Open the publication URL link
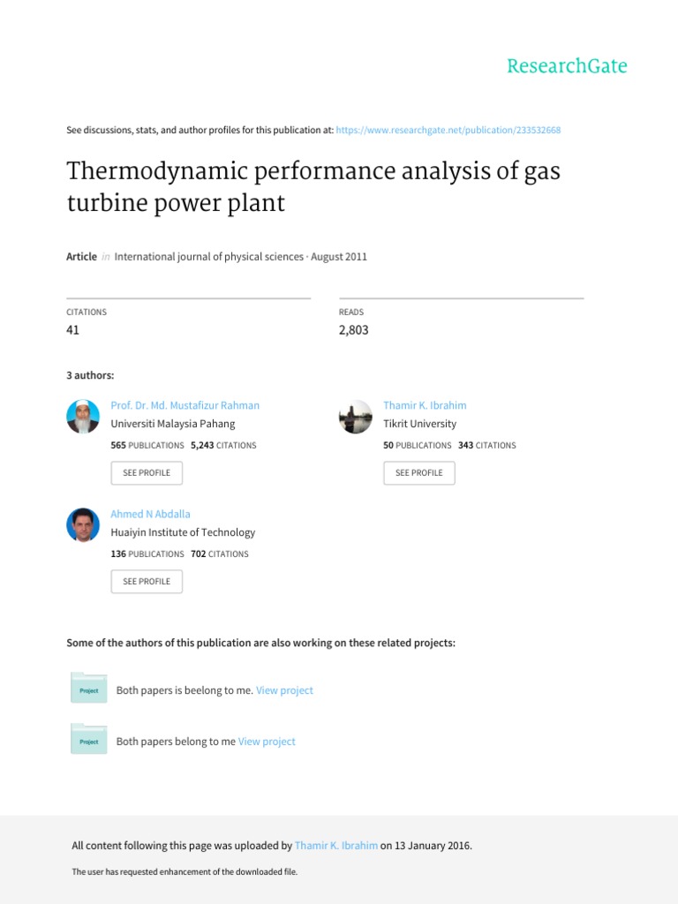 pyautogui.click(x=449, y=131)
